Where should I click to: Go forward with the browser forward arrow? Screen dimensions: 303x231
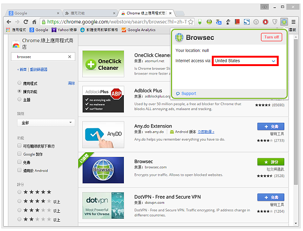(x=17, y=22)
